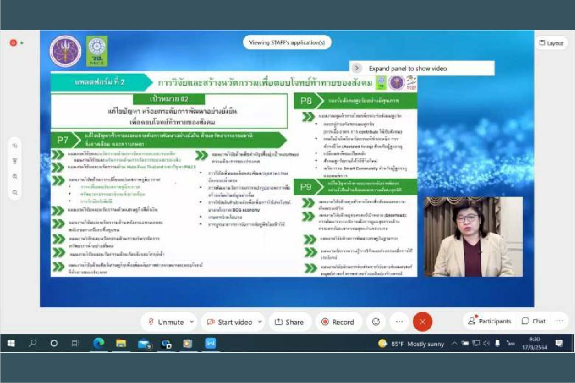The image size is (575, 383).
Task: Toggle meeting recording with Record
Action: pyautogui.click(x=338, y=322)
